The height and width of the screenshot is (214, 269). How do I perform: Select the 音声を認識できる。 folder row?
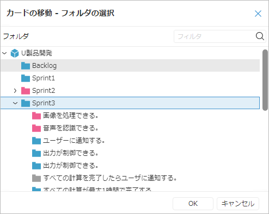click(130, 128)
